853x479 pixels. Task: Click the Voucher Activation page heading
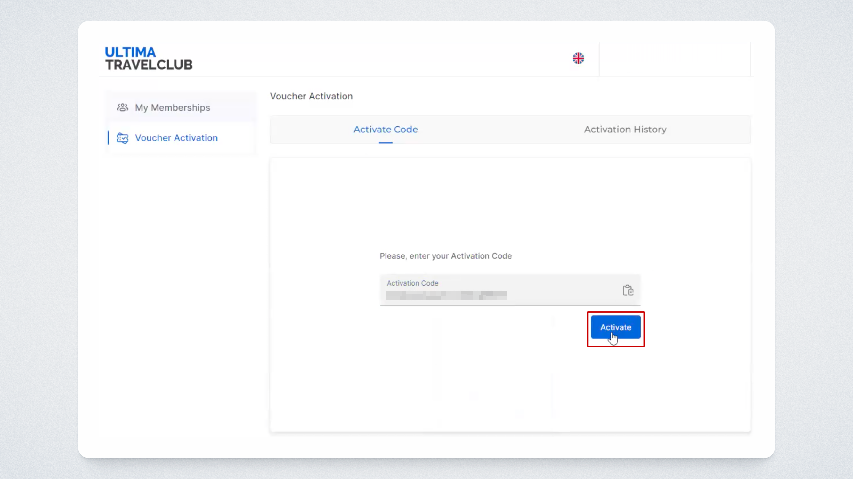tap(311, 96)
